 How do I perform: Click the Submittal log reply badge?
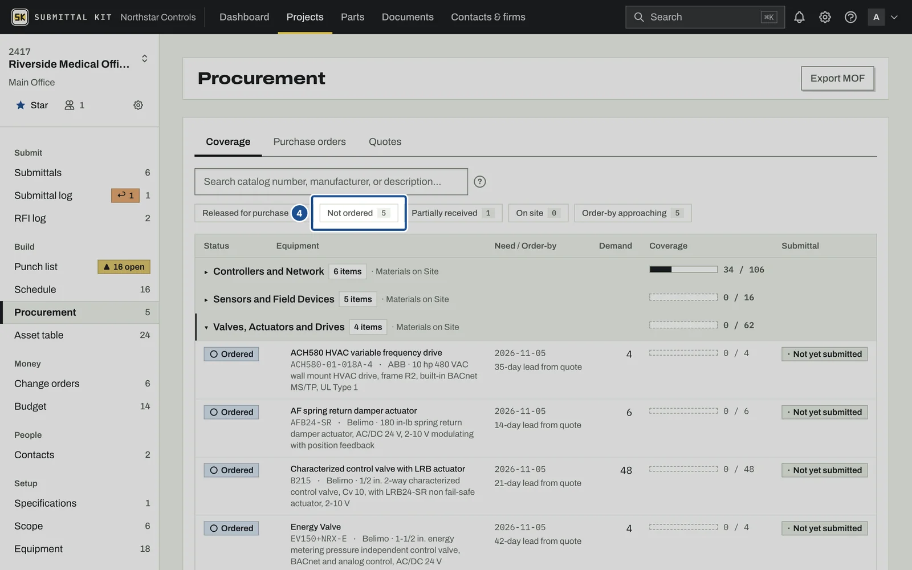click(x=125, y=196)
